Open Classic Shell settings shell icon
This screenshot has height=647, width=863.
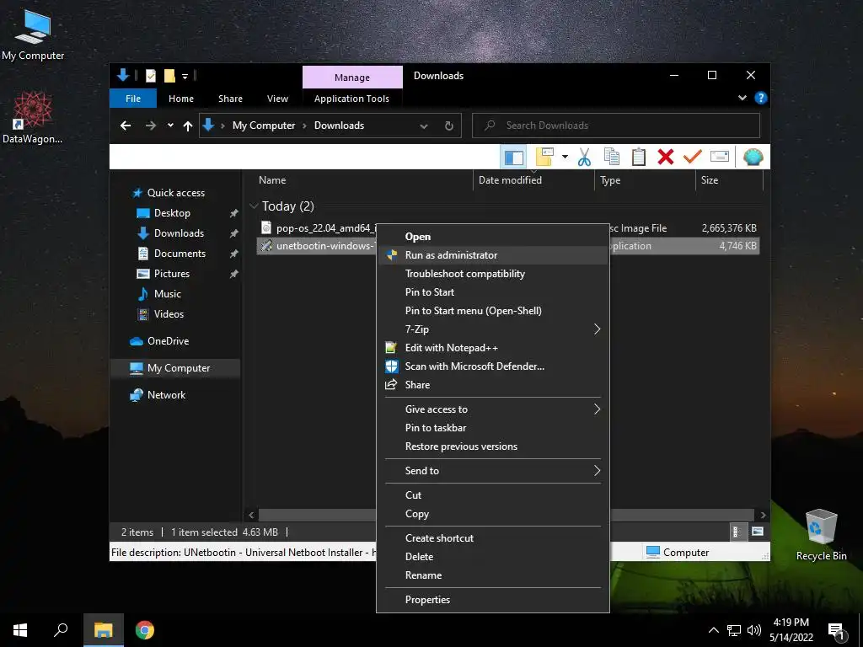pos(753,158)
